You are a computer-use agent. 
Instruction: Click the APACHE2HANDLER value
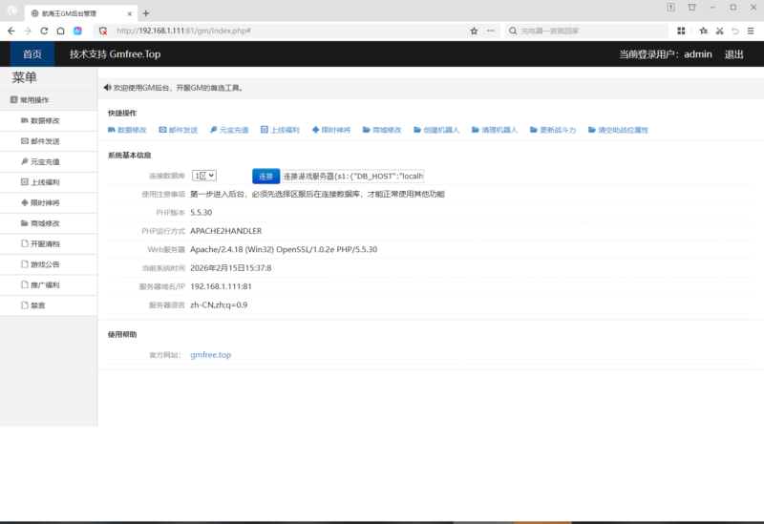click(226, 231)
